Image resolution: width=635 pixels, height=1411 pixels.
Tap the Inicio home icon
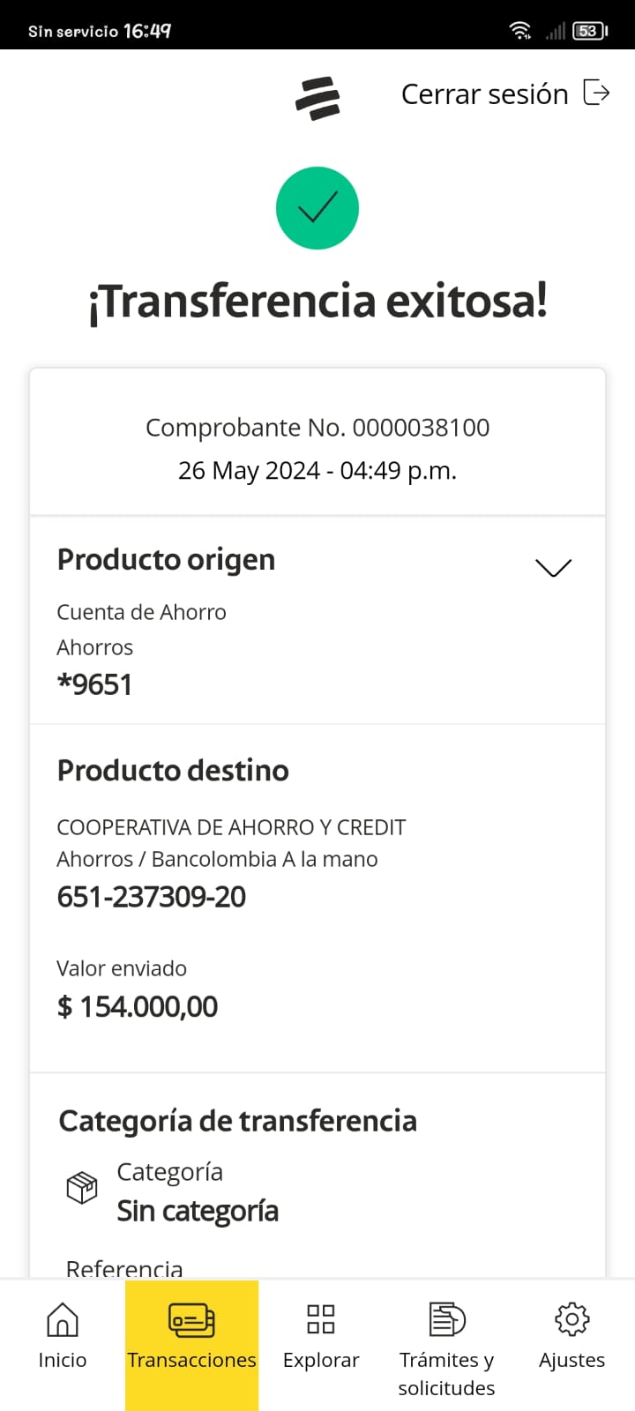(62, 1319)
